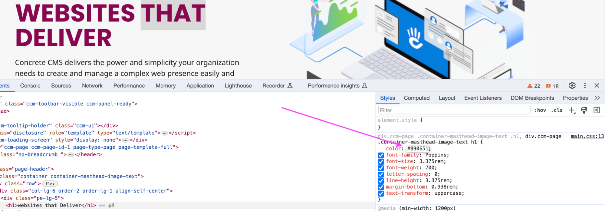Uncheck the font-family property checkbox
This screenshot has height=211, width=605.
click(381, 155)
